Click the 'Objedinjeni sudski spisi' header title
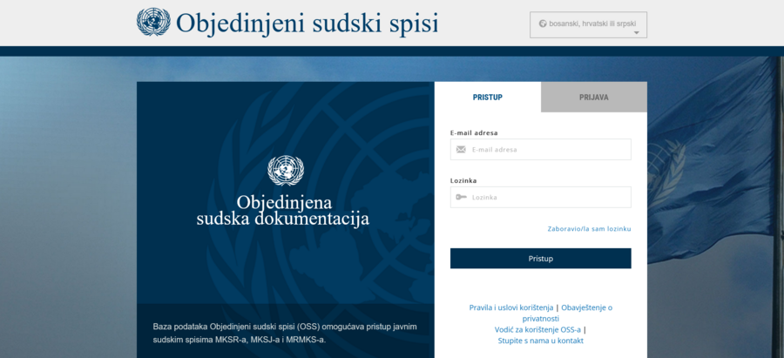Viewport: 784px width, 358px height. pos(307,23)
